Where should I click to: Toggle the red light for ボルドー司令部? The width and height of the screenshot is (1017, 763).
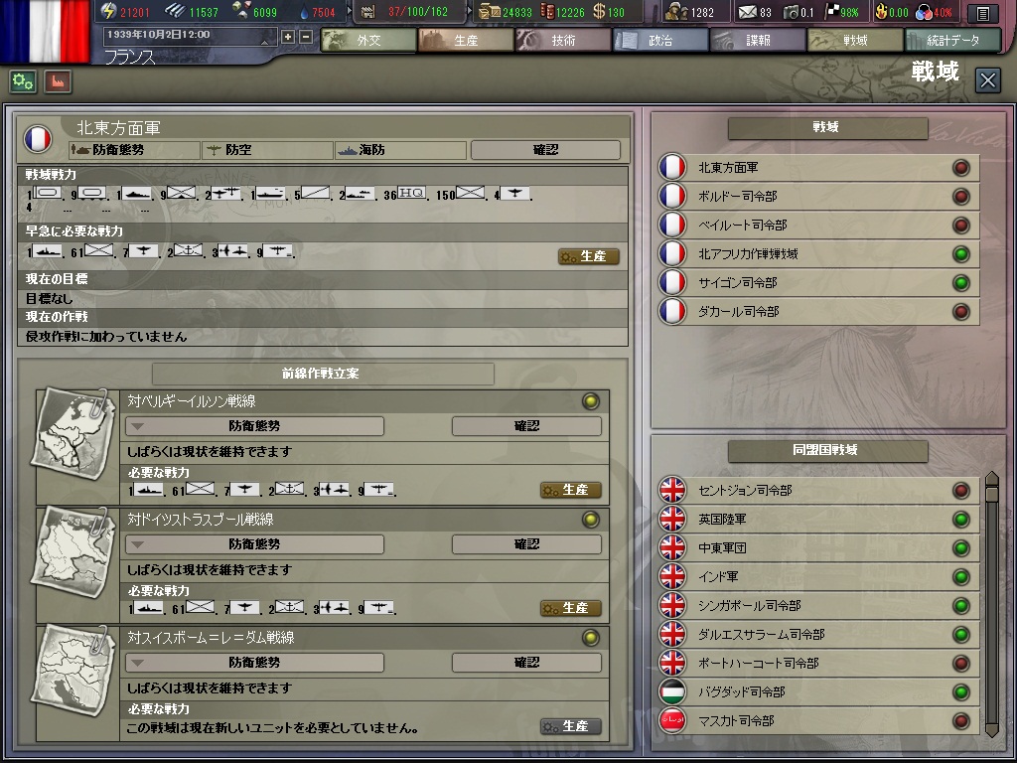[961, 197]
